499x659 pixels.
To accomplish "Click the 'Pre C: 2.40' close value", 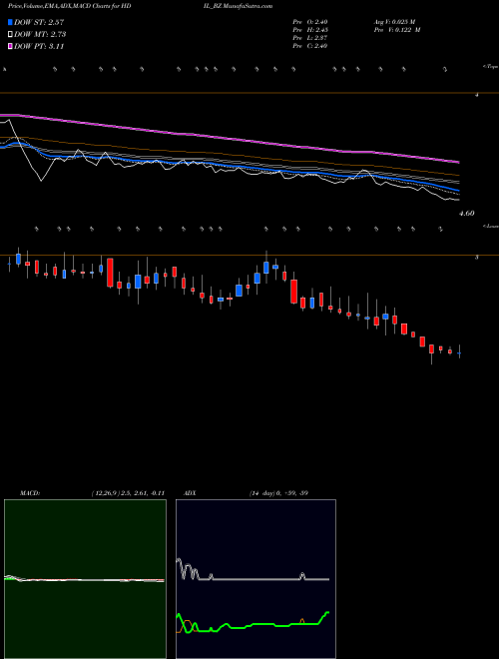I will pyautogui.click(x=310, y=46).
